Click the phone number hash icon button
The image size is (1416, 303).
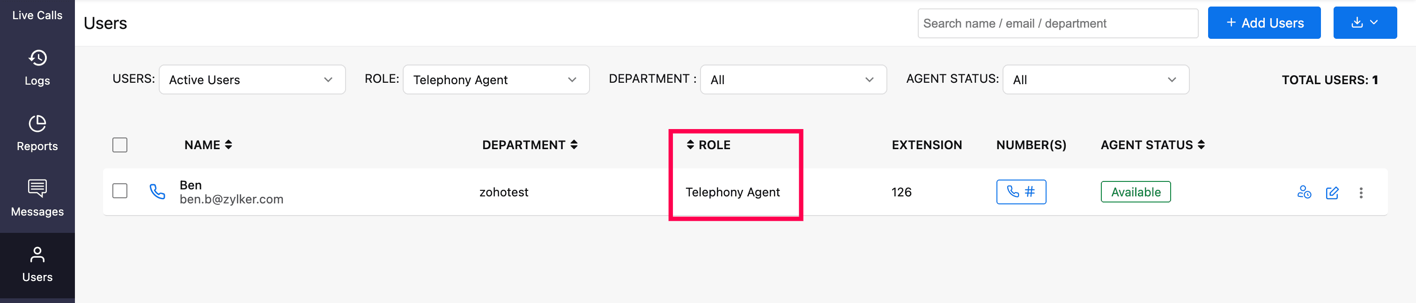[1021, 192]
